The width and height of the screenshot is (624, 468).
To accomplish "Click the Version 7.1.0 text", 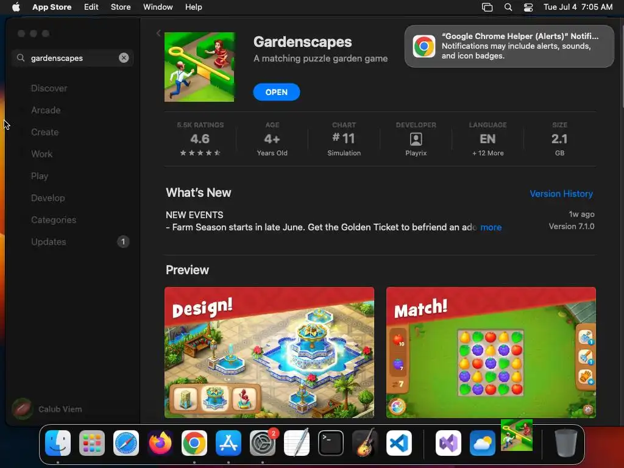I will point(572,227).
